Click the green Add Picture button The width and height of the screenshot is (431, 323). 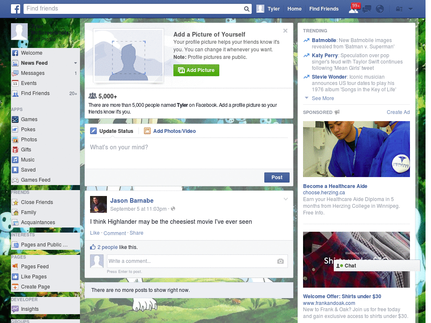[196, 70]
